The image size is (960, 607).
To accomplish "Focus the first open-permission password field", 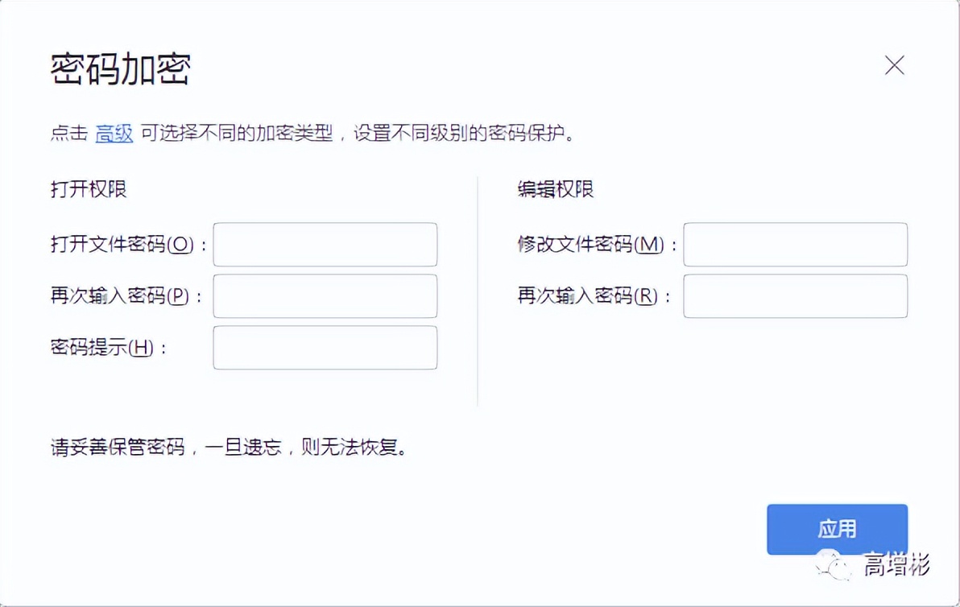I will [325, 245].
